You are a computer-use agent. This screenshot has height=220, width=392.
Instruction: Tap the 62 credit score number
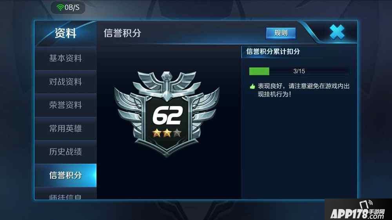tap(167, 115)
